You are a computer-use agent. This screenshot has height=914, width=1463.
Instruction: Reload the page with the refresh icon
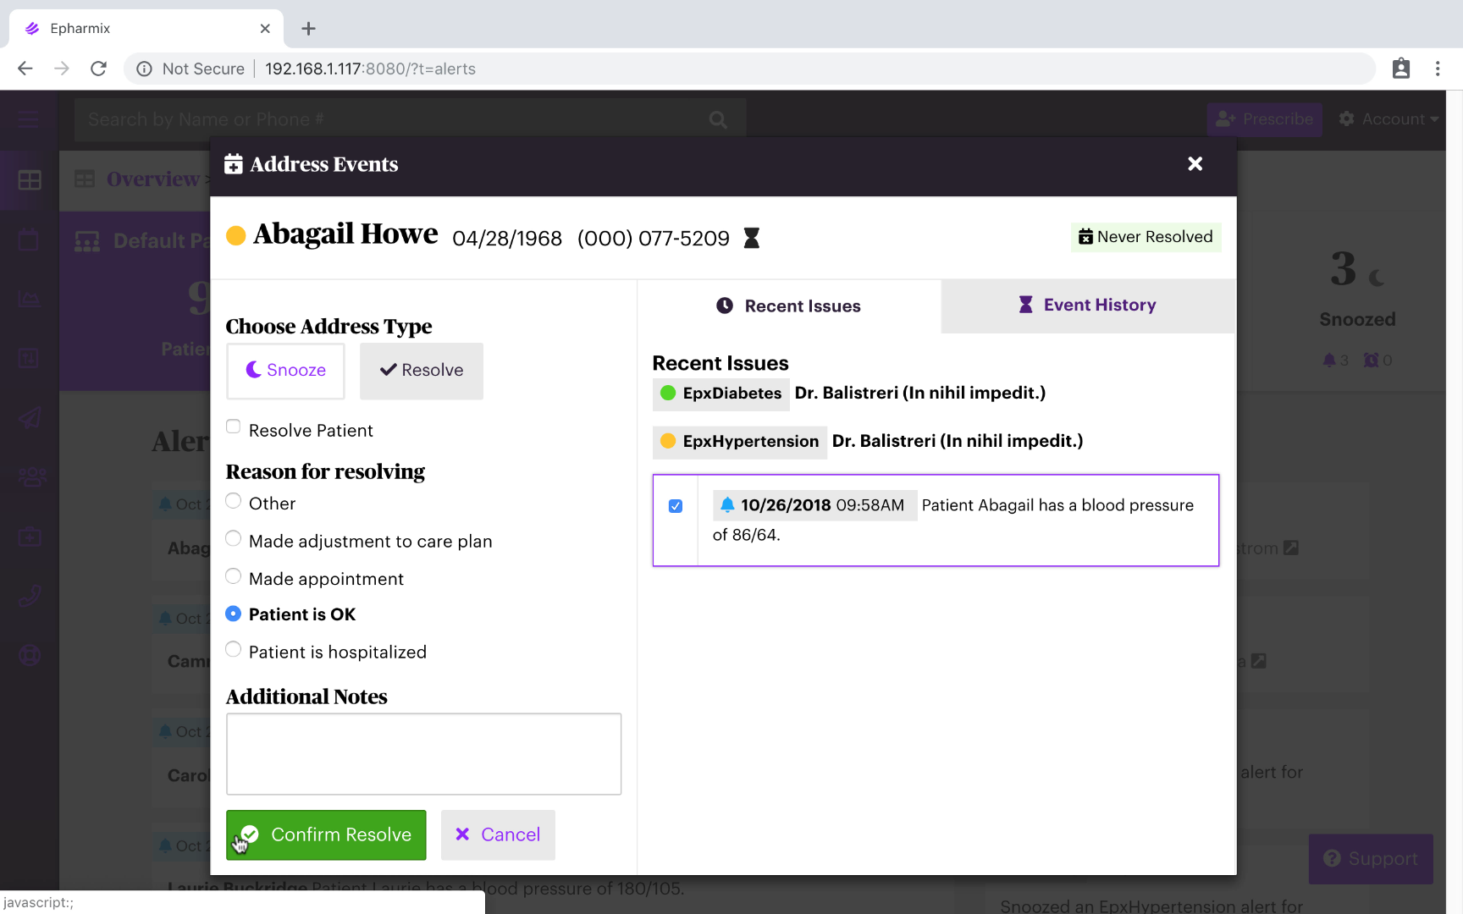tap(98, 69)
